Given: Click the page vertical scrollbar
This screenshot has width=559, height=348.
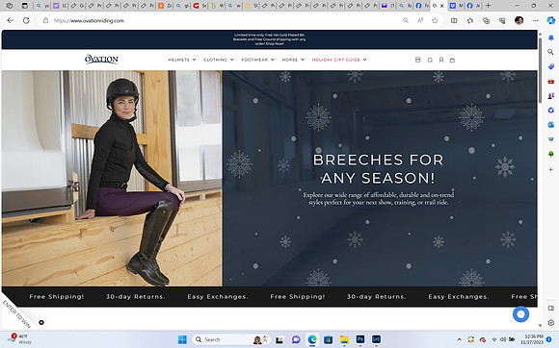Looking at the screenshot, I should pyautogui.click(x=540, y=71).
